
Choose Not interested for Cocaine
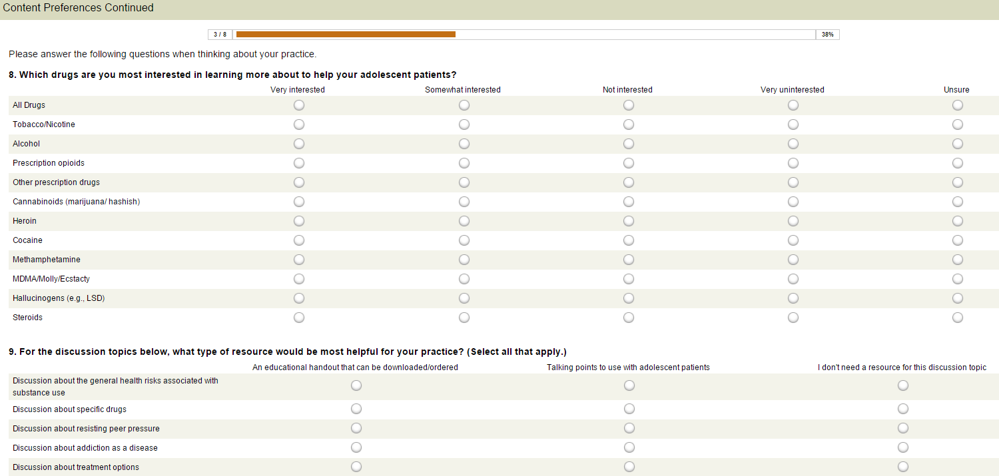tap(629, 240)
